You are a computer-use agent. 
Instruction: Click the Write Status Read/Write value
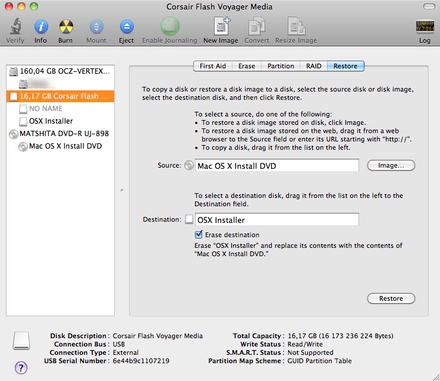click(305, 344)
